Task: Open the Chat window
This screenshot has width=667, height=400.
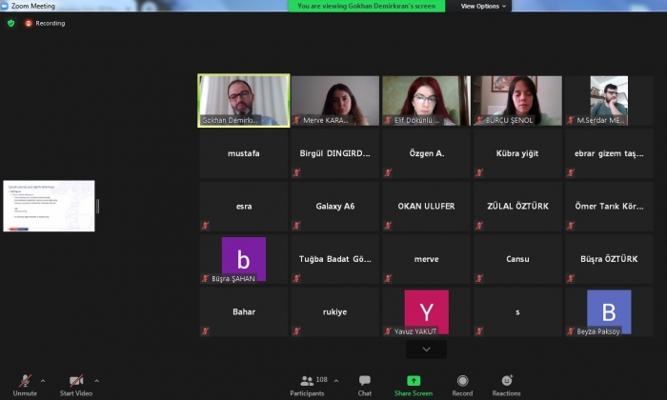Action: (364, 381)
